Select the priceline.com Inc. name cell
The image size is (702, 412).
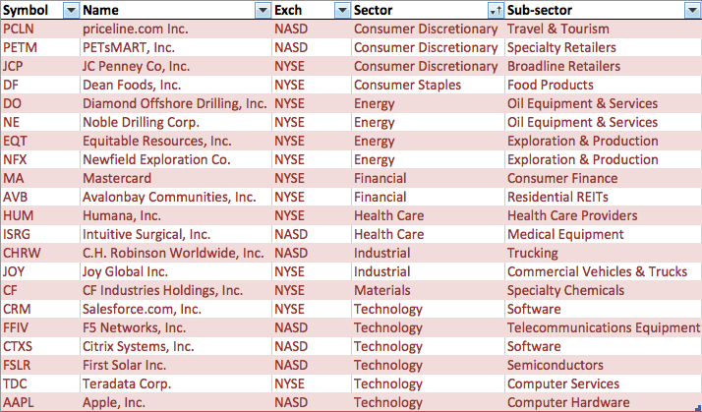(x=176, y=29)
